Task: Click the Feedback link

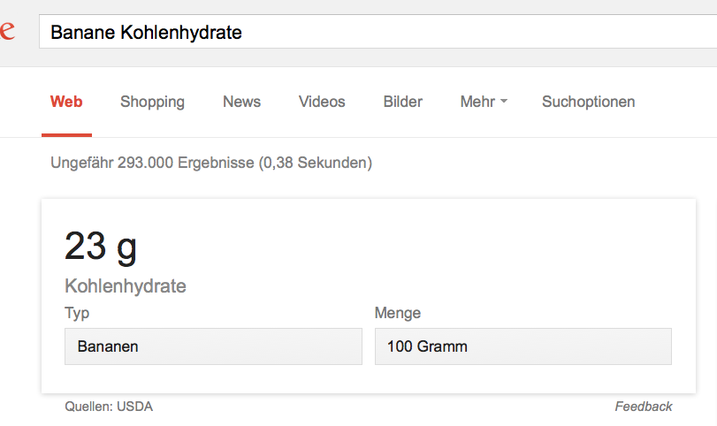Action: tap(644, 407)
